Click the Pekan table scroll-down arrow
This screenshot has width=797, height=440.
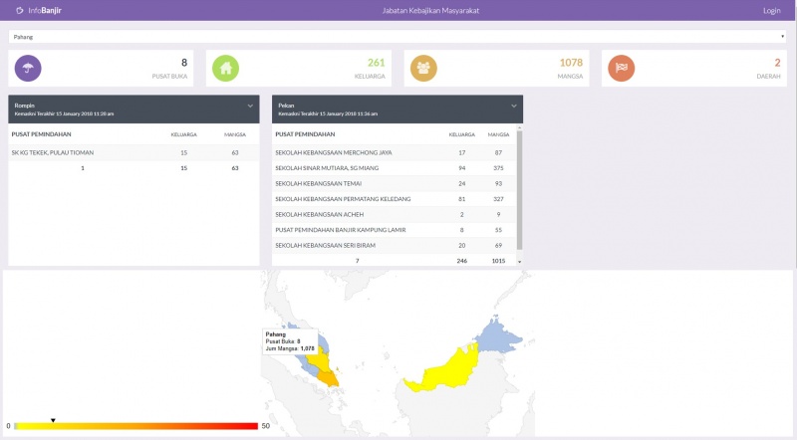519,262
